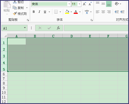This screenshot has height=104, width=129.
Task: Click cell D8 below the selection
Action: (x=72, y=83)
